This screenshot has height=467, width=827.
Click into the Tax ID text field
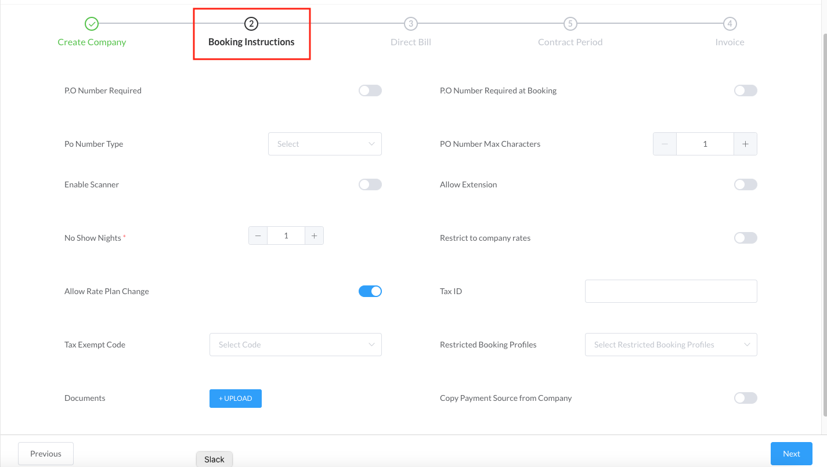click(671, 291)
